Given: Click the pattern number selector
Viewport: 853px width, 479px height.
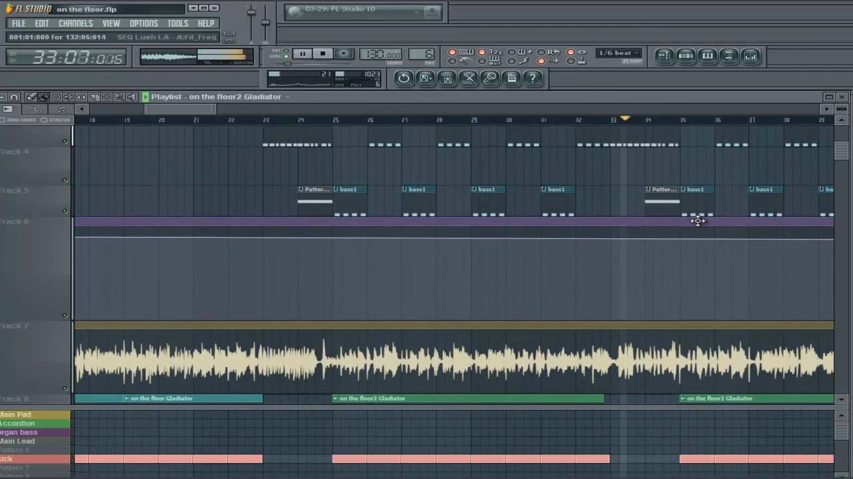Looking at the screenshot, I should 421,55.
